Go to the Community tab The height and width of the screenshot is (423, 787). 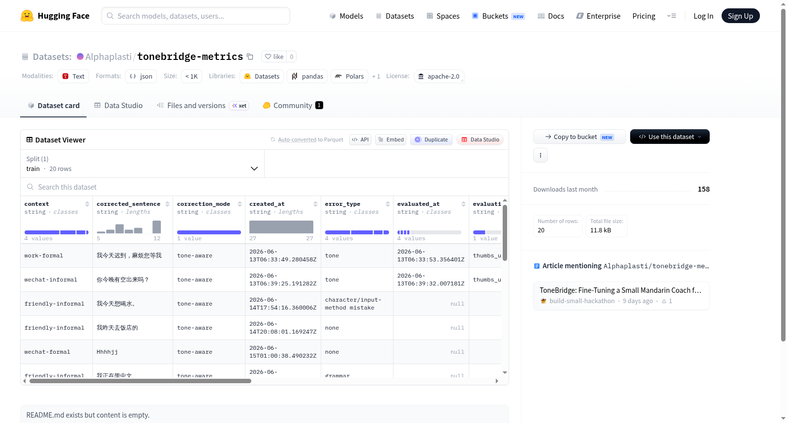coord(293,105)
